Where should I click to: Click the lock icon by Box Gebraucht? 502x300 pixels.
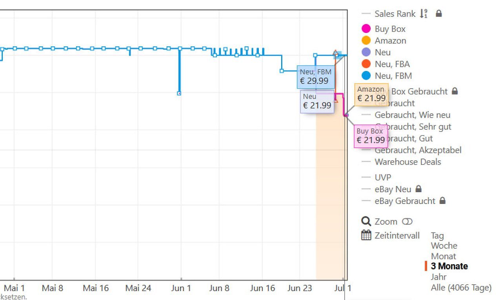[455, 91]
